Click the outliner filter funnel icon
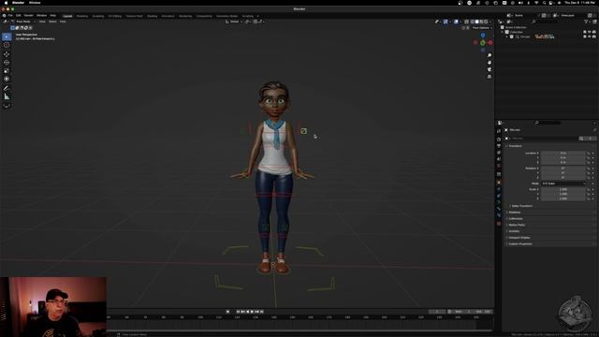The height and width of the screenshot is (337, 599). [586, 22]
